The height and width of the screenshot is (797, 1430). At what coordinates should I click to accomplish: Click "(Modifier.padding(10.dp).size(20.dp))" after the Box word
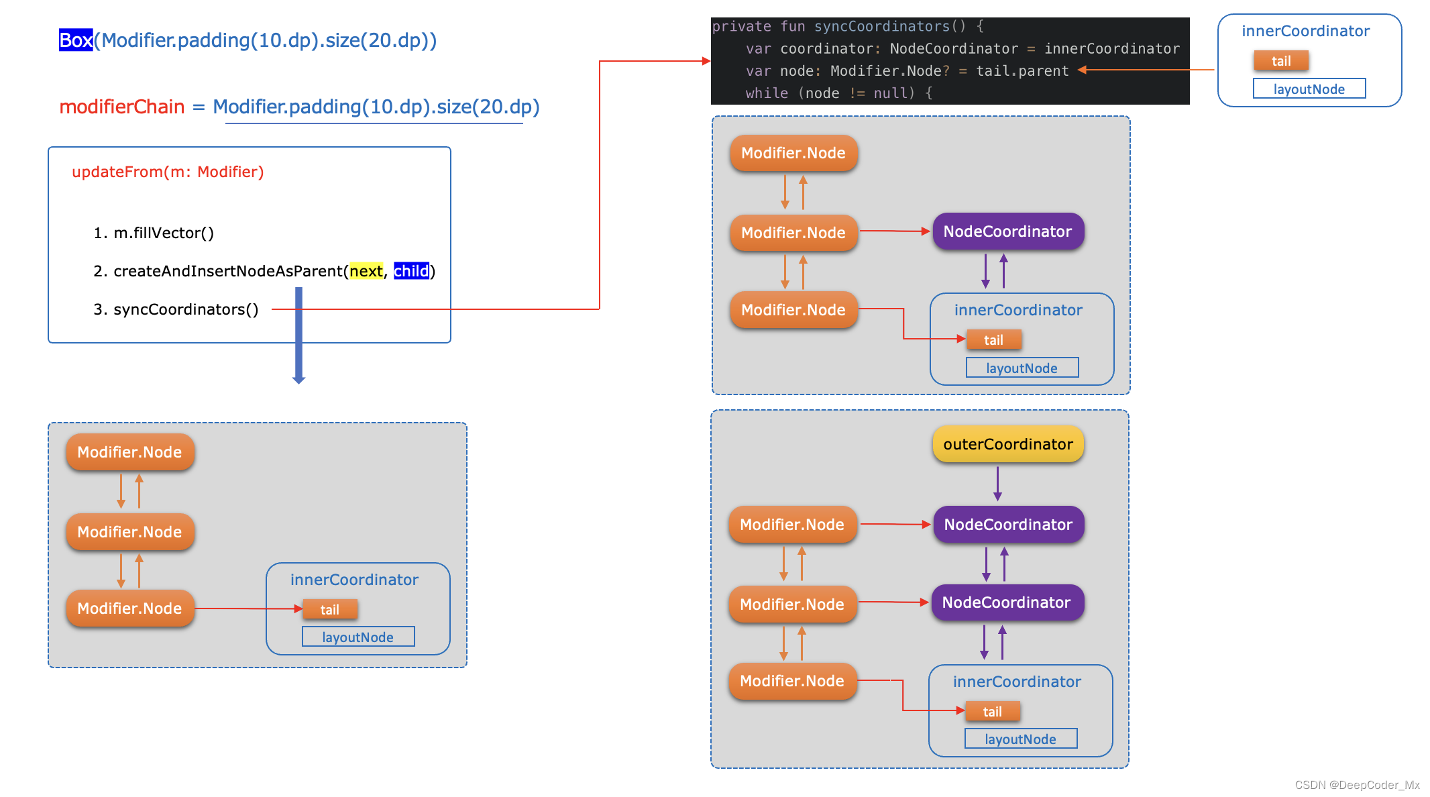(x=266, y=40)
